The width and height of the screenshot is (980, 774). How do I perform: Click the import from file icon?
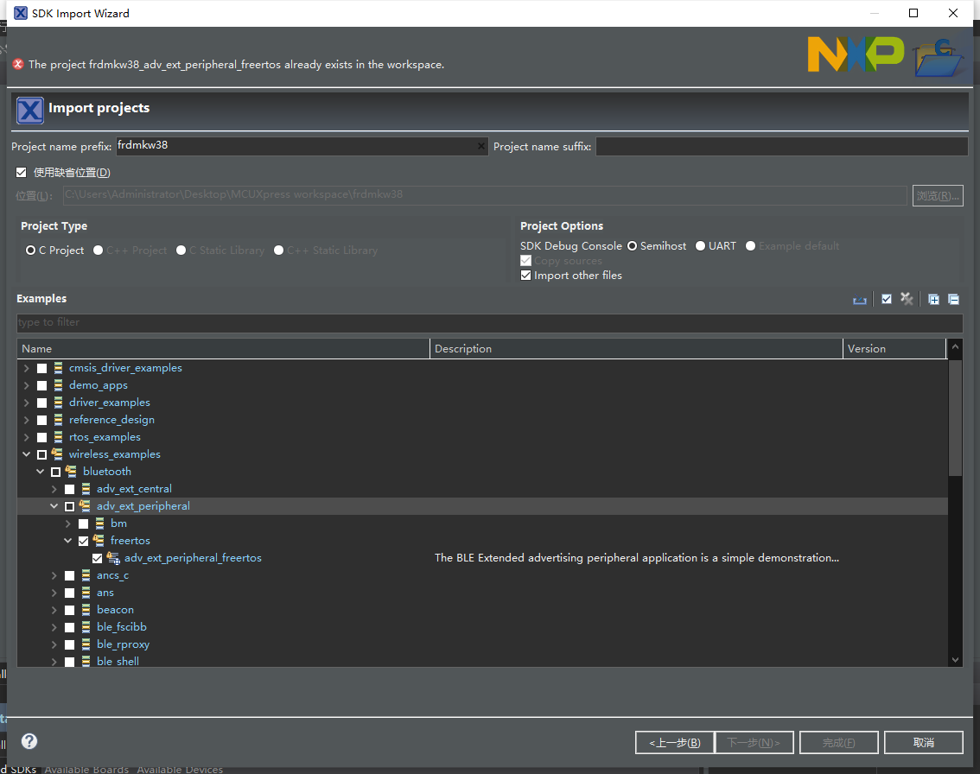(x=860, y=300)
